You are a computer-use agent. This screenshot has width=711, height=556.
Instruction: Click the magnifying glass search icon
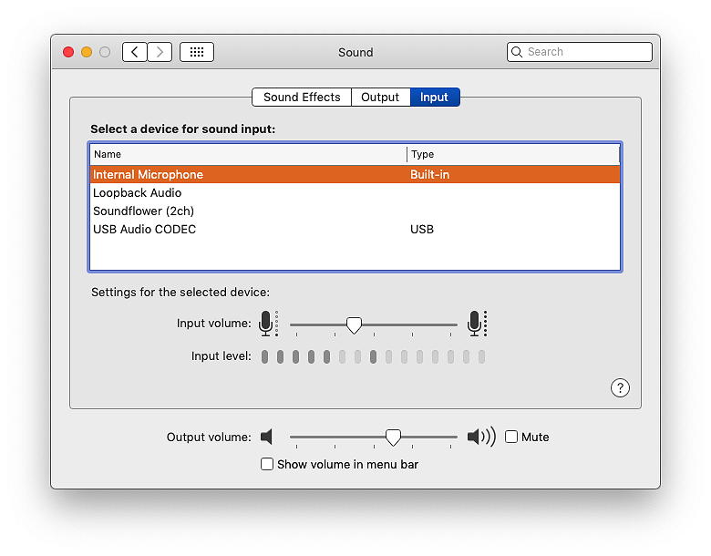point(517,52)
